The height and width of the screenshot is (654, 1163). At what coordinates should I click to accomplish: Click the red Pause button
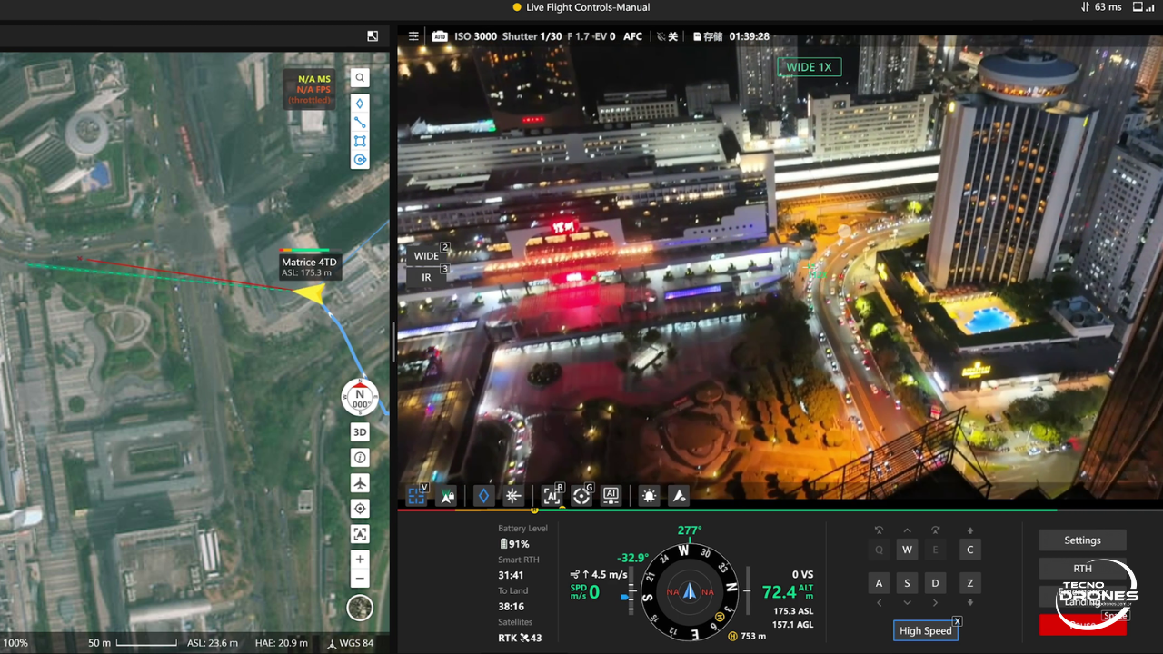[1082, 625]
